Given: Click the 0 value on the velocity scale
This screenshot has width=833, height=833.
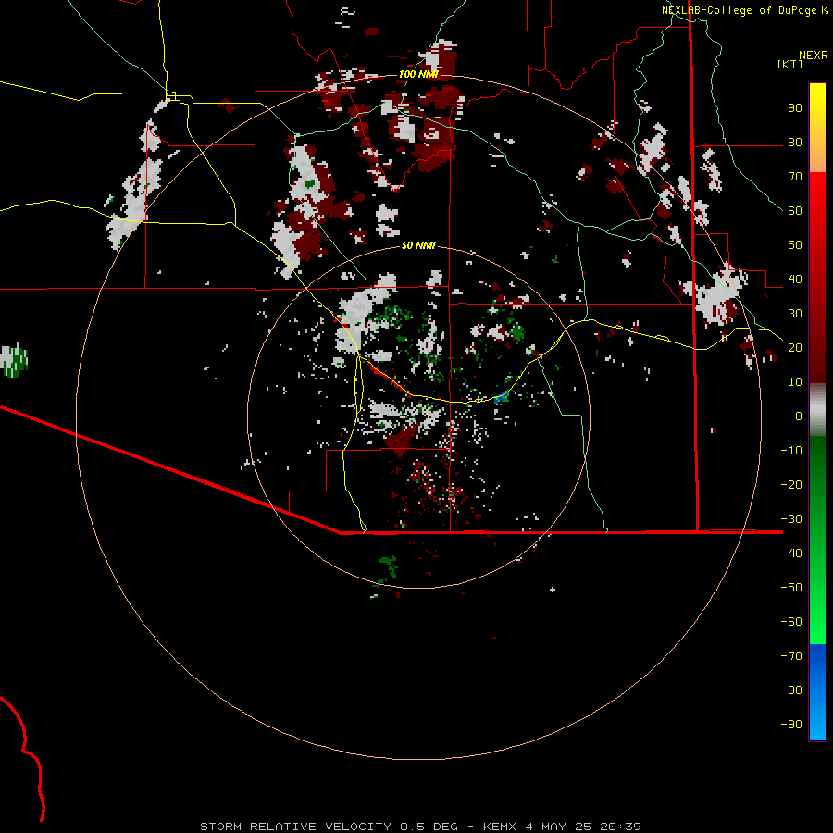Looking at the screenshot, I should (x=799, y=416).
